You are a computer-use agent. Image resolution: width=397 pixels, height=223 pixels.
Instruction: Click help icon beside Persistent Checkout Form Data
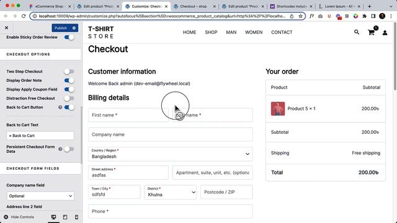point(60,149)
